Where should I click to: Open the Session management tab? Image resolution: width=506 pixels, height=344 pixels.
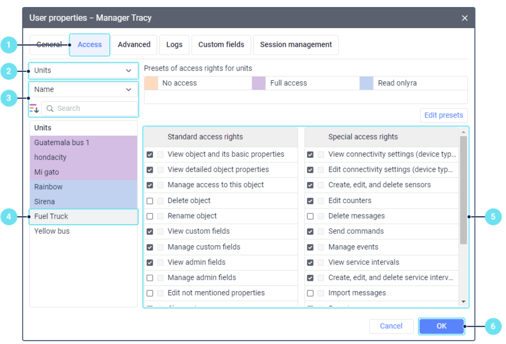(x=296, y=45)
